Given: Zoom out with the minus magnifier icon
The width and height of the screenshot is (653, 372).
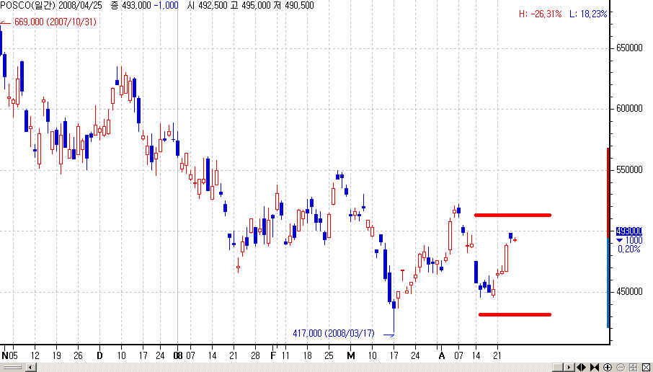Looking at the screenshot, I should (620, 368).
